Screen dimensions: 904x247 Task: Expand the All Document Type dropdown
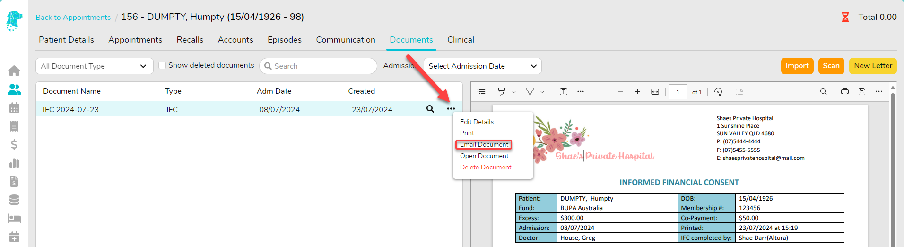95,66
